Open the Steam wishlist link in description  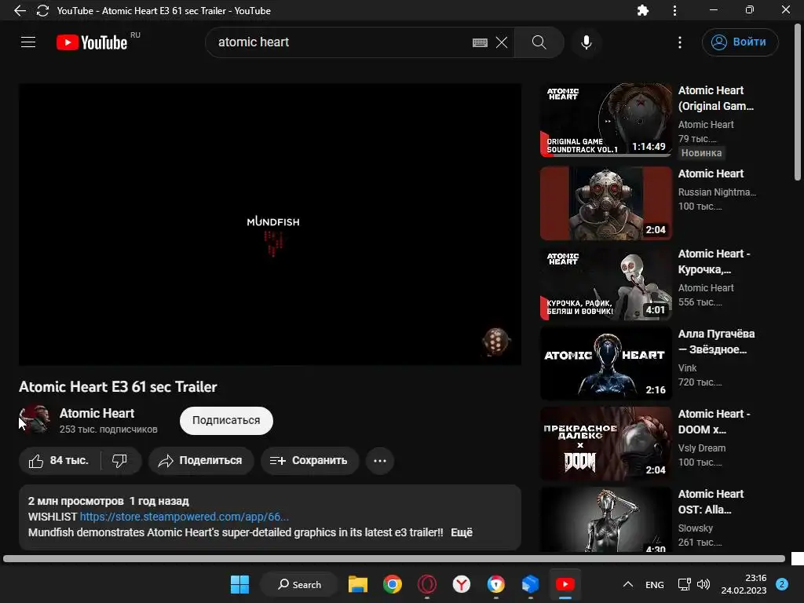coord(184,517)
